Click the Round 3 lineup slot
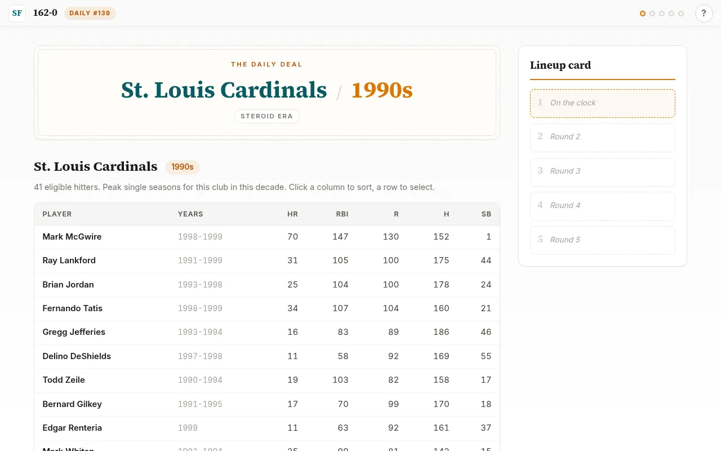This screenshot has height=451, width=721. pos(603,172)
